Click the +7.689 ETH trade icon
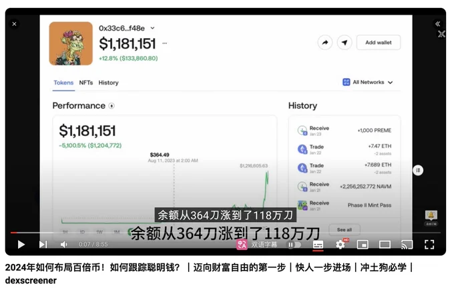The height and width of the screenshot is (288, 454). click(302, 168)
